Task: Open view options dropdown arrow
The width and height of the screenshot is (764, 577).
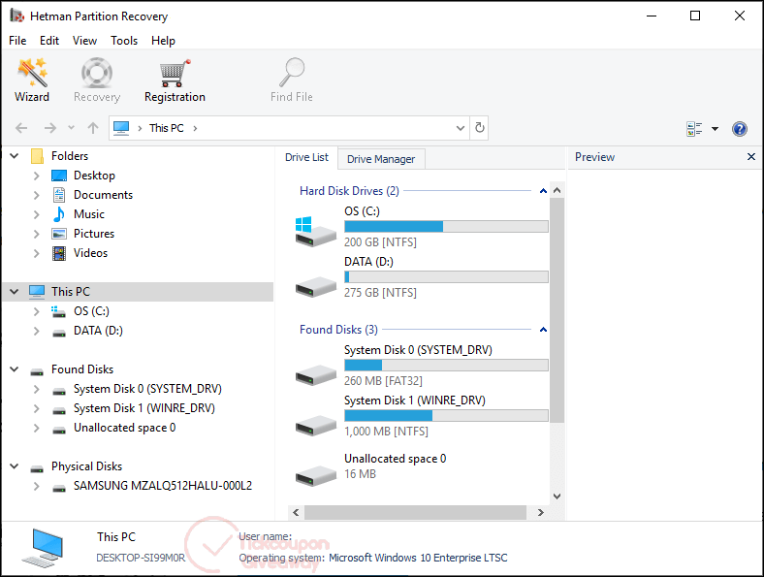Action: (715, 129)
